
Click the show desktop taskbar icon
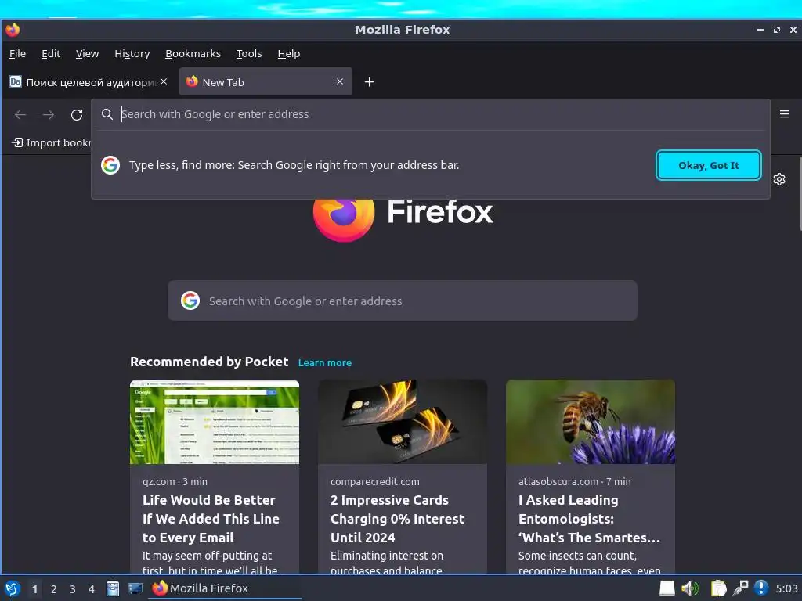pyautogui.click(x=135, y=588)
